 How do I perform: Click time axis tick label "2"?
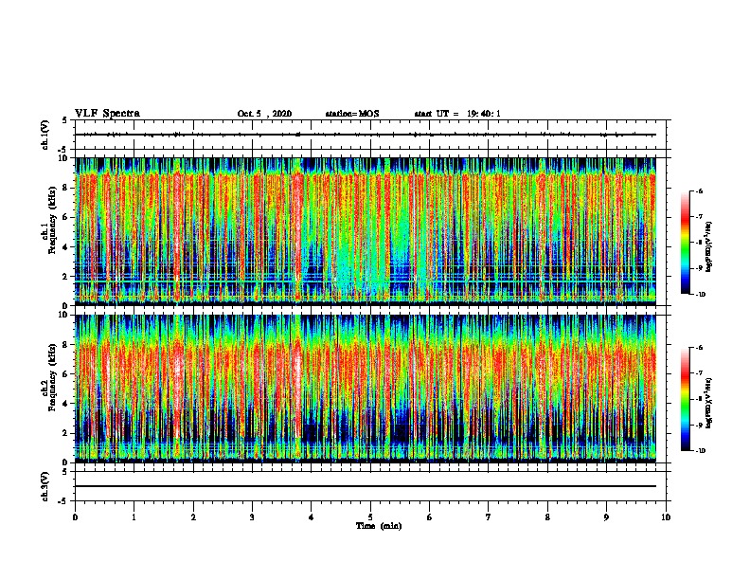pos(193,517)
